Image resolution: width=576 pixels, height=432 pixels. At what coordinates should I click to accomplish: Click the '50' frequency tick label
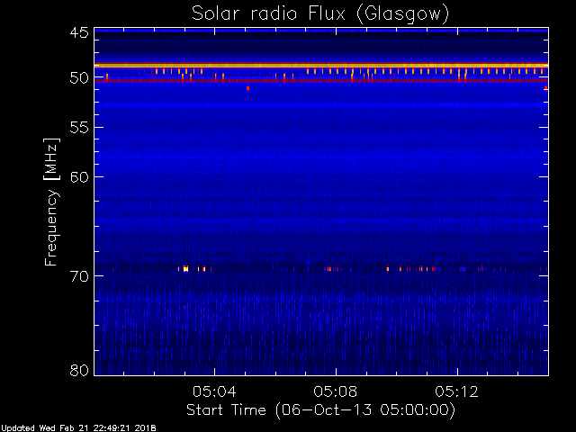pyautogui.click(x=79, y=78)
